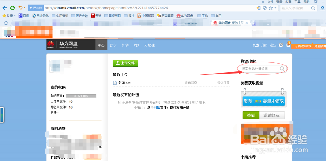
Task: Click the green 签到 check-in button
Action: 251,115
